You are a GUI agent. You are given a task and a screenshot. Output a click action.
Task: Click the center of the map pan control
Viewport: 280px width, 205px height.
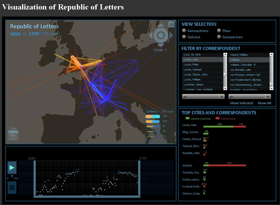tap(160, 35)
